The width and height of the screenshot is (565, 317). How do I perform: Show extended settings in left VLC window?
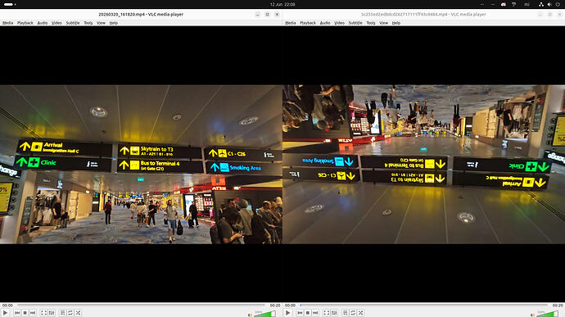tap(52, 313)
